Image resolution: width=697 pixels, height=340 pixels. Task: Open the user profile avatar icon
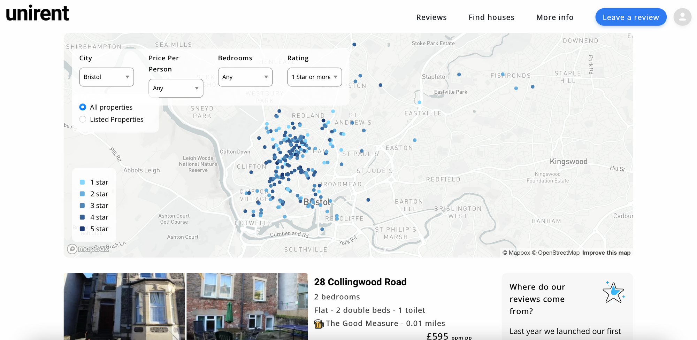[682, 17]
